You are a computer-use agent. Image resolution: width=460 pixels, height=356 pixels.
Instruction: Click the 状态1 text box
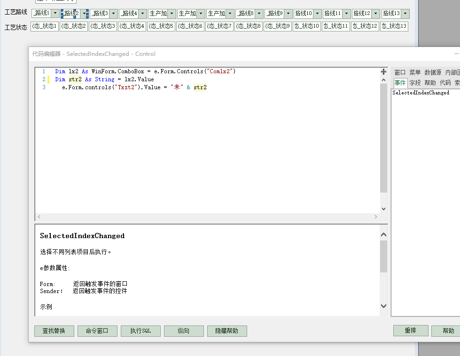[44, 26]
